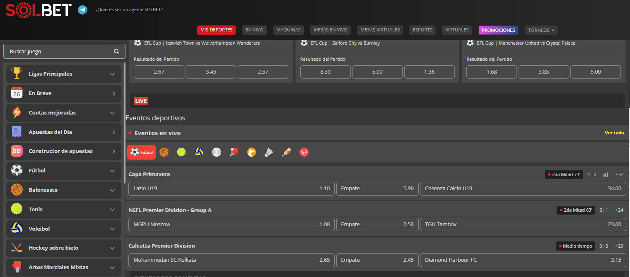Select the table tennis paddle icon
630x277 pixels.
pos(233,152)
